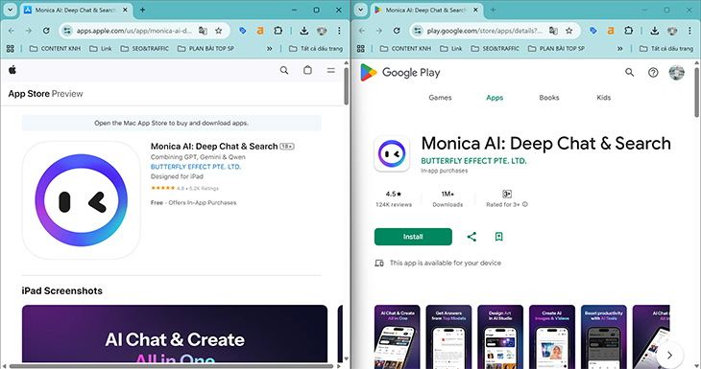This screenshot has width=701, height=369.
Task: Add Monica app to wishlist bookmark icon
Action: pyautogui.click(x=499, y=237)
